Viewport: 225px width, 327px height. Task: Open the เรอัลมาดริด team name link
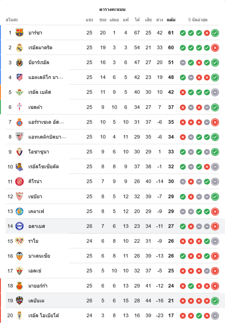pos(40,48)
